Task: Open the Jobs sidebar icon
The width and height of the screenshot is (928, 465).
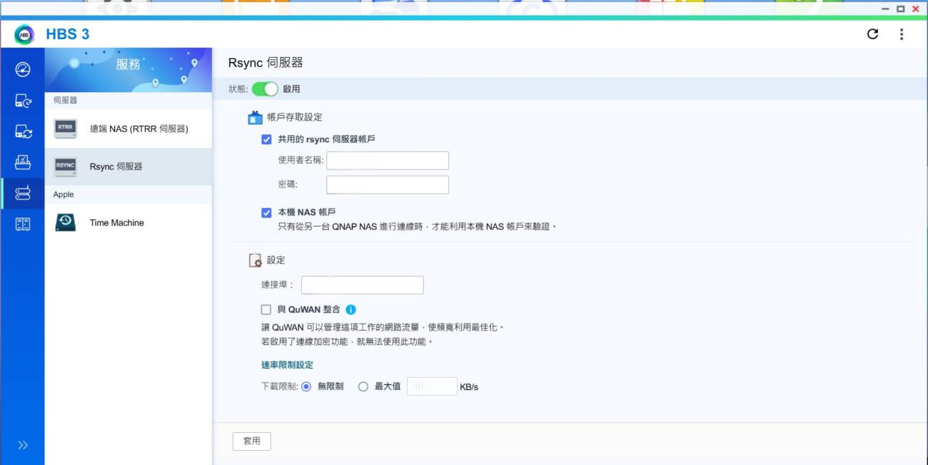Action: (x=23, y=163)
